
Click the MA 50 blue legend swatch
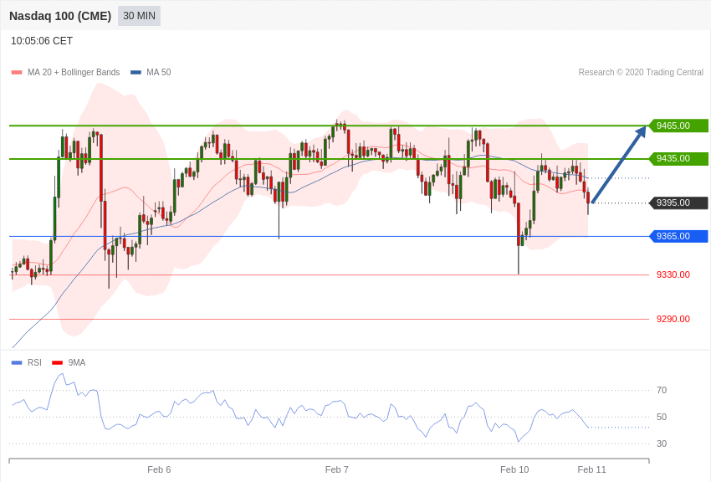point(136,73)
